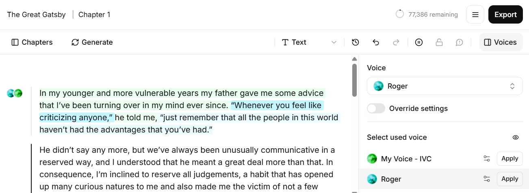Open the Chapters sidebar
Image resolution: width=529 pixels, height=193 pixels.
32,42
